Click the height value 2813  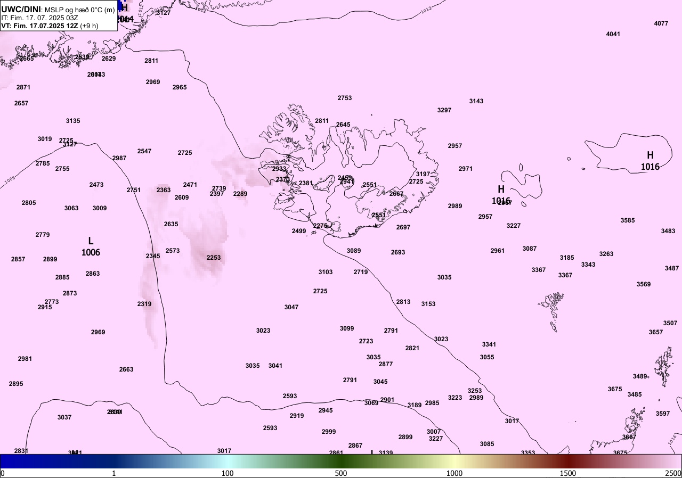[403, 302]
